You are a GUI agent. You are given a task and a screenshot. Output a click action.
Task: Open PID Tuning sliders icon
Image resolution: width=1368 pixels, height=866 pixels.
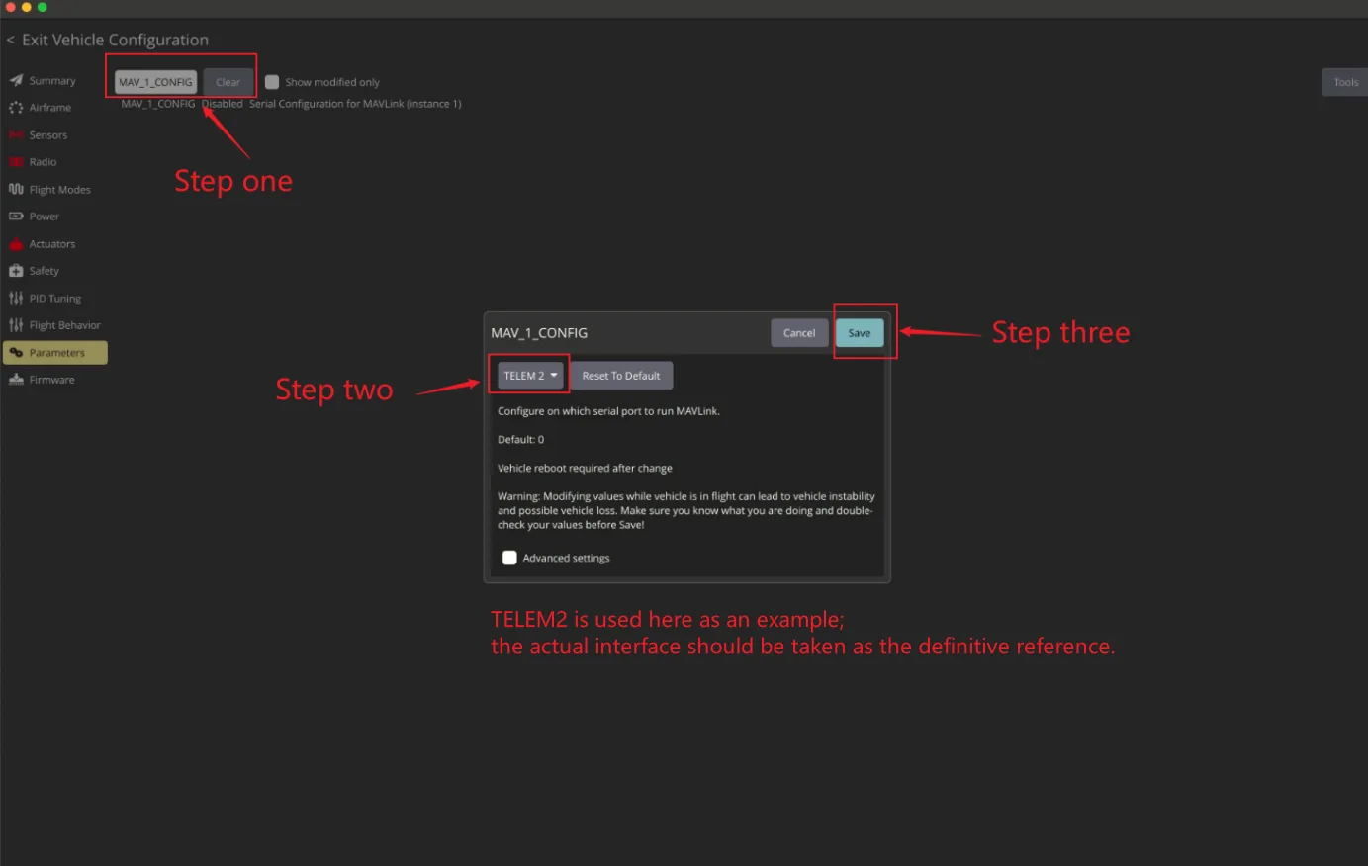coord(16,298)
